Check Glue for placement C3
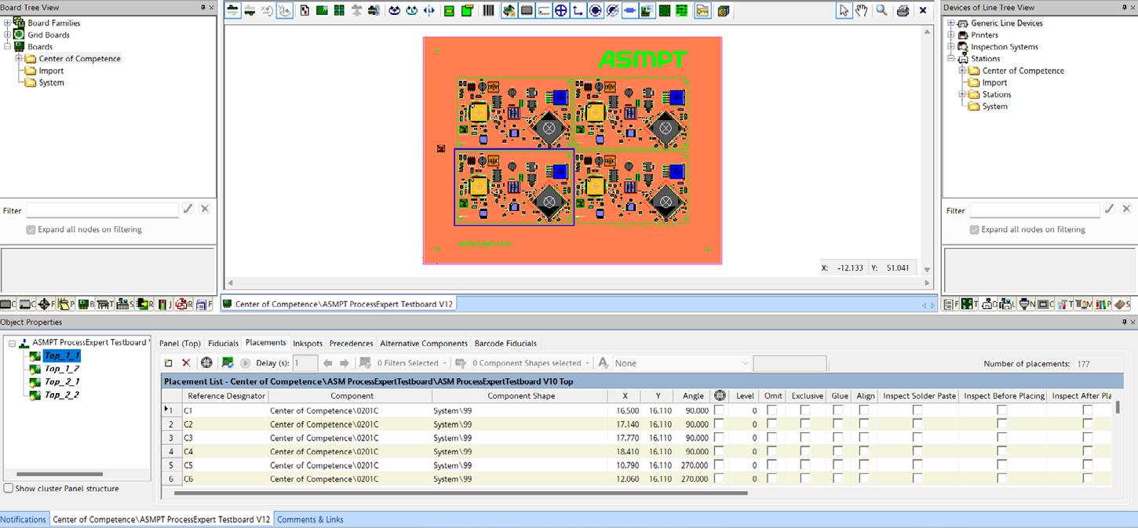1138x528 pixels. [838, 438]
